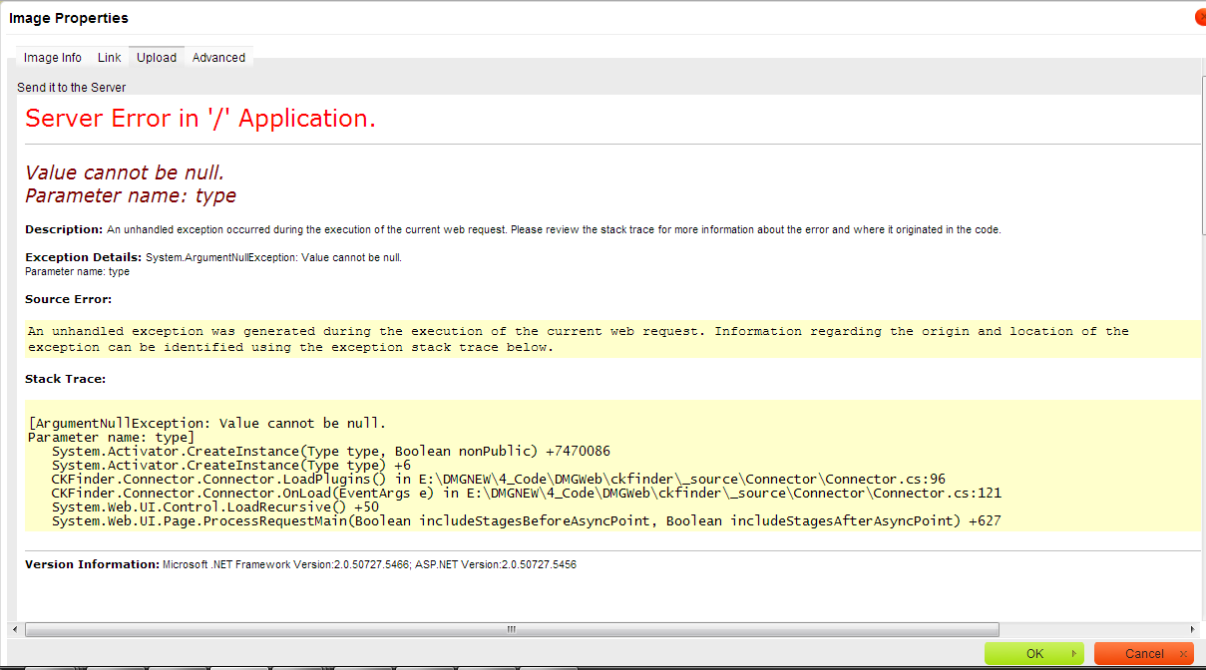The image size is (1206, 670).
Task: Click the Server Error heading text
Action: [200, 118]
